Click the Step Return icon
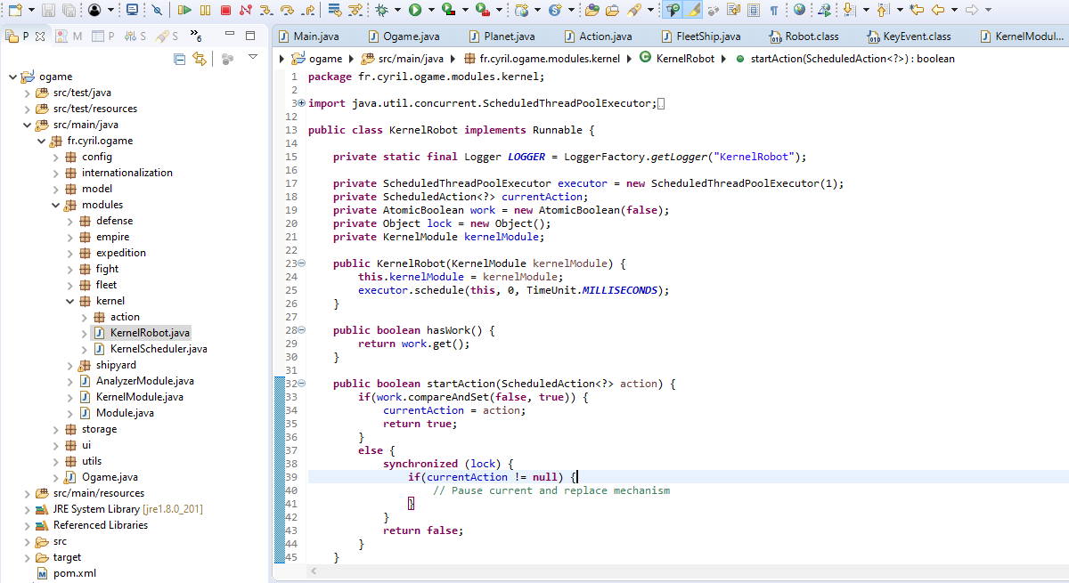 coord(307,10)
